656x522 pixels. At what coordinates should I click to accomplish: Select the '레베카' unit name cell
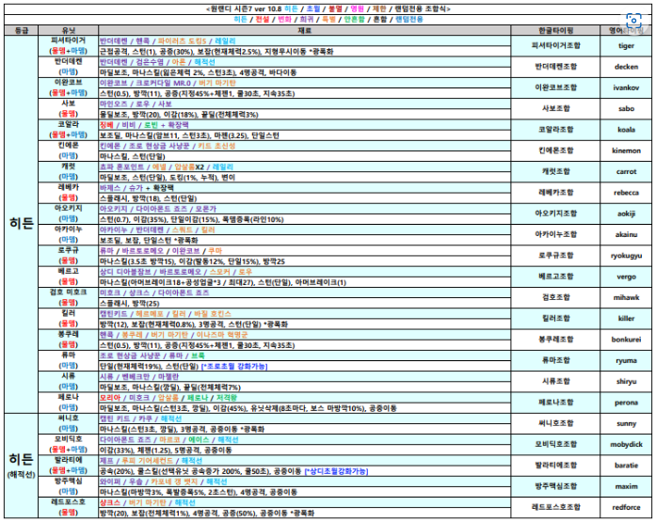click(68, 193)
